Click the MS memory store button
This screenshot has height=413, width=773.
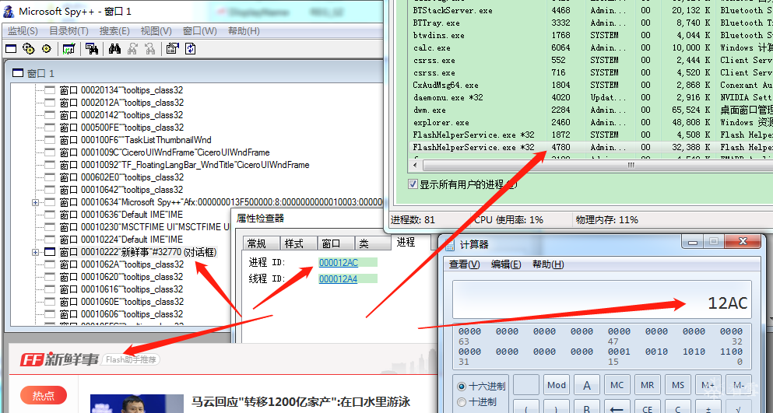pyautogui.click(x=678, y=386)
